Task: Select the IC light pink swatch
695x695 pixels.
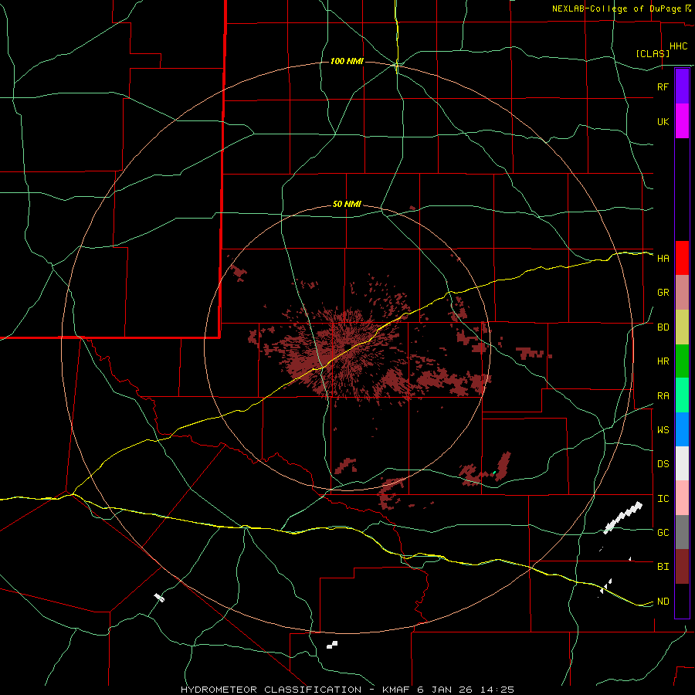Action: pyautogui.click(x=682, y=498)
